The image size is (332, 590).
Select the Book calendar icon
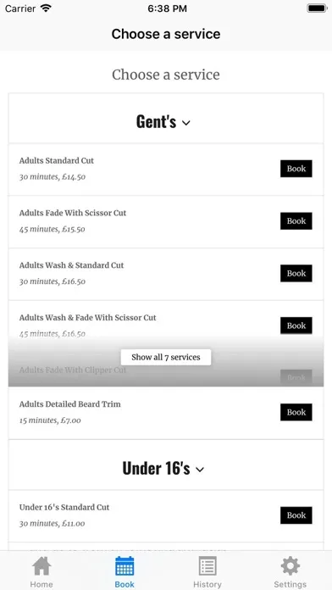pyautogui.click(x=125, y=566)
